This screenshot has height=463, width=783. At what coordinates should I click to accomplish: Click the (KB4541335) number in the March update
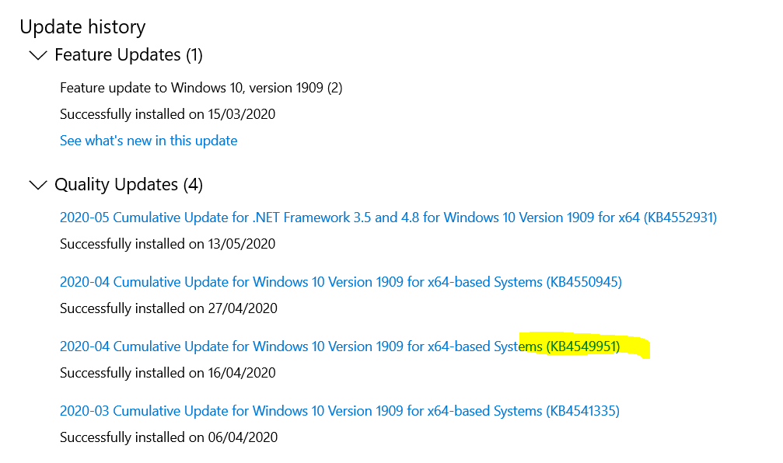pos(583,411)
